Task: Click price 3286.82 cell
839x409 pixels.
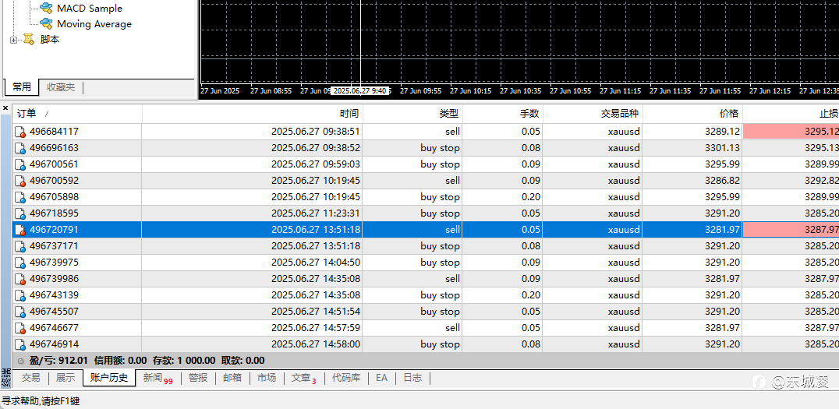Action: [x=722, y=181]
